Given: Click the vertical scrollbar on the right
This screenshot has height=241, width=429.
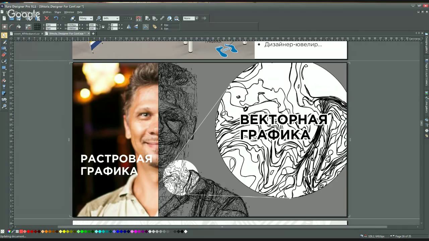Looking at the screenshot, I should pos(422,123).
